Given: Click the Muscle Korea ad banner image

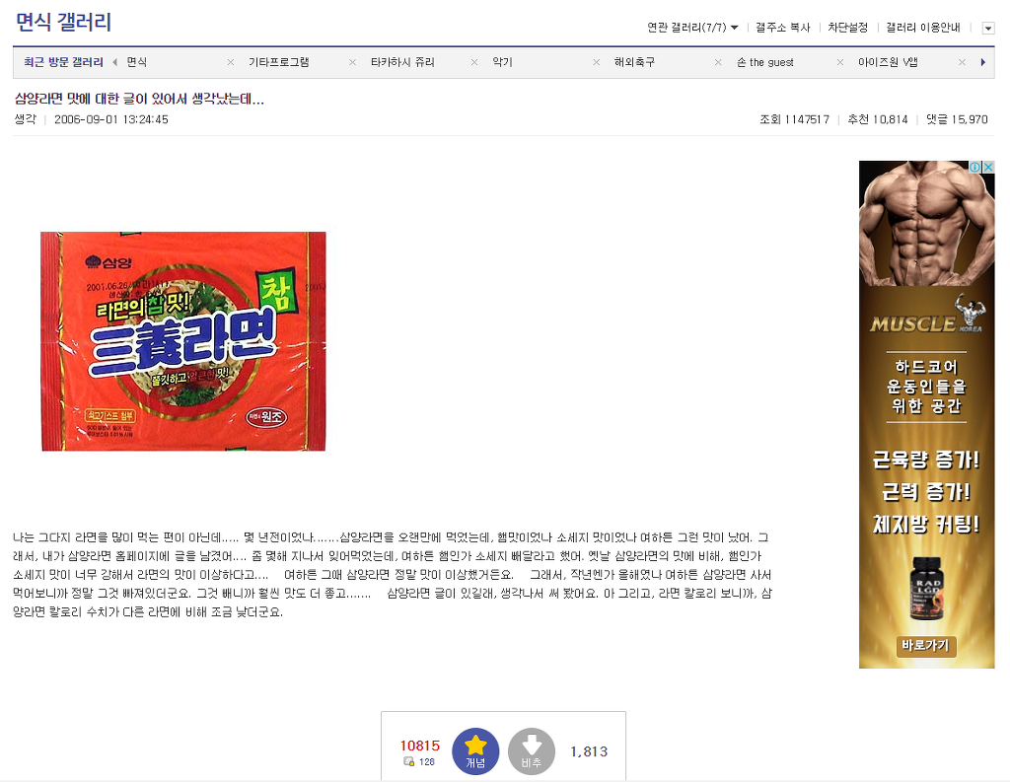Looking at the screenshot, I should (x=926, y=414).
